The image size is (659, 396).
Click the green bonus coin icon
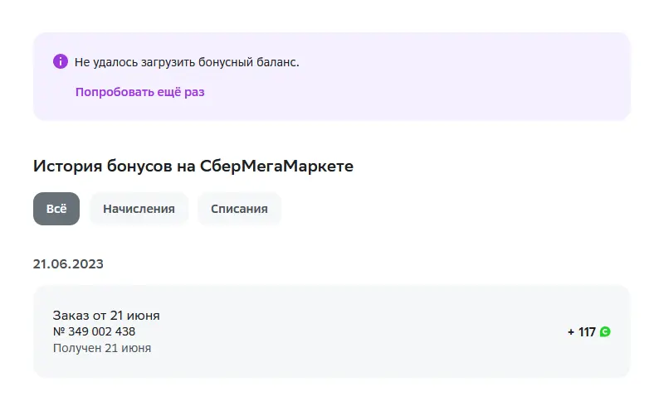click(605, 332)
